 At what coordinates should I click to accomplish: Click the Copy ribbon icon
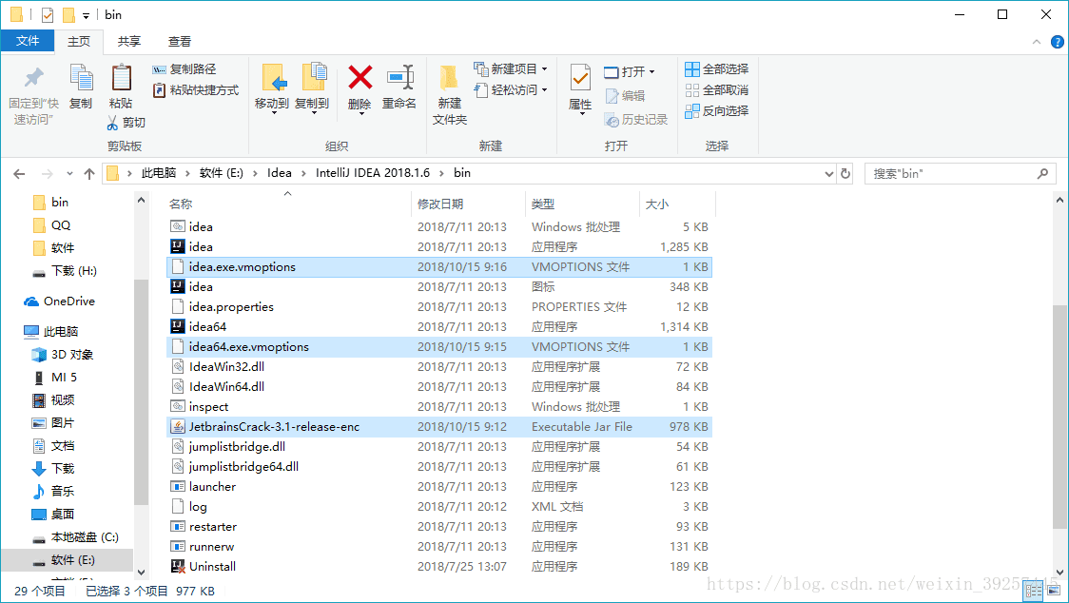point(81,78)
